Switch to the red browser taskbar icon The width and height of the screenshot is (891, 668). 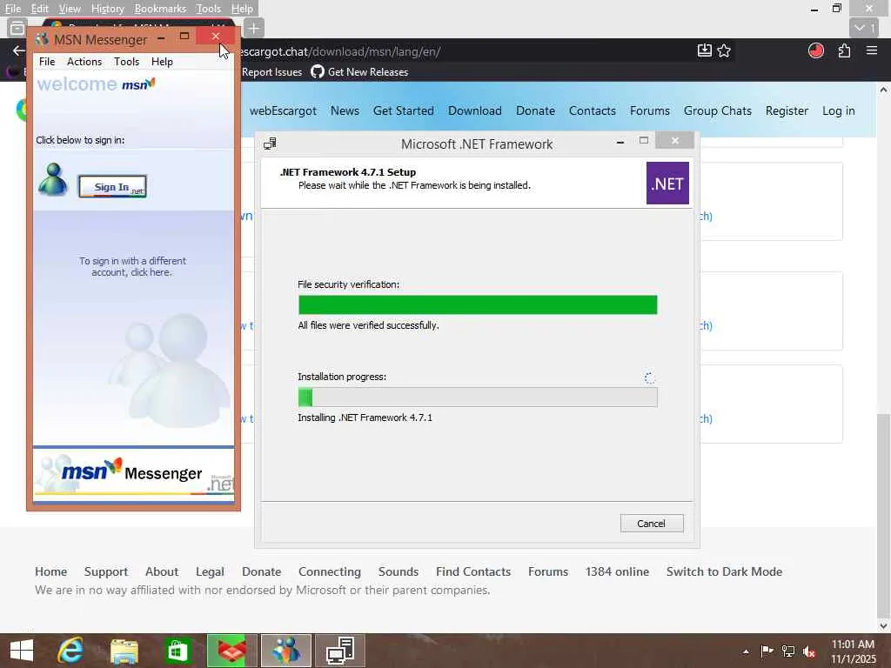pyautogui.click(x=231, y=651)
